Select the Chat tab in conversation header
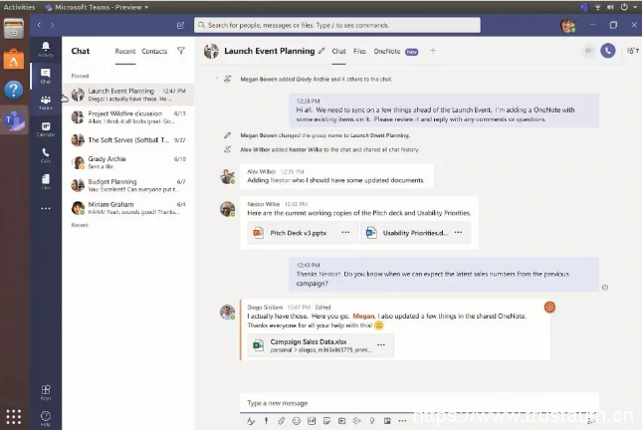The width and height of the screenshot is (642, 430). (x=339, y=51)
